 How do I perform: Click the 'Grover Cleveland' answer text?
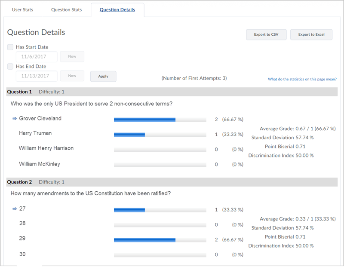click(40, 119)
